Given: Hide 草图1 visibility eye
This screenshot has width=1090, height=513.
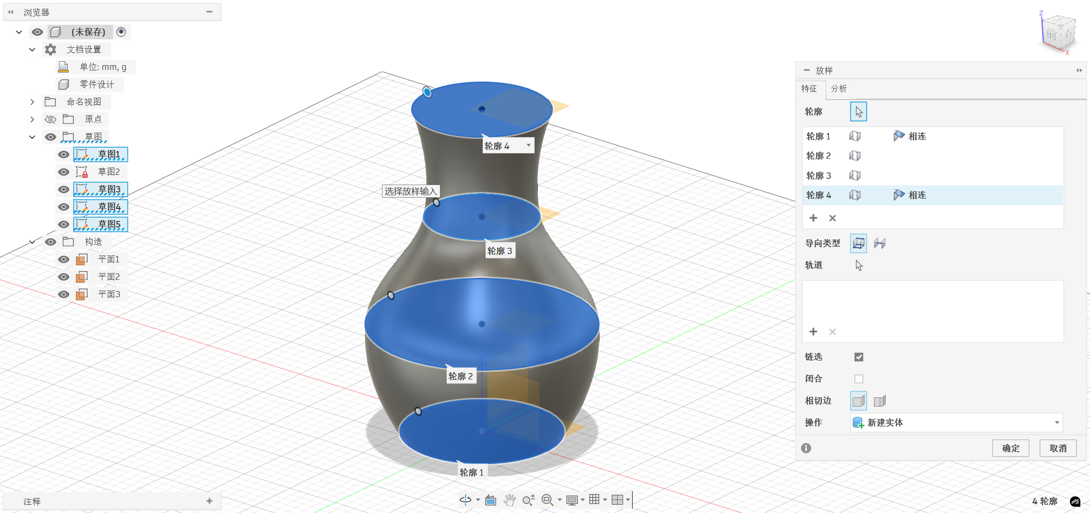Looking at the screenshot, I should click(x=63, y=154).
